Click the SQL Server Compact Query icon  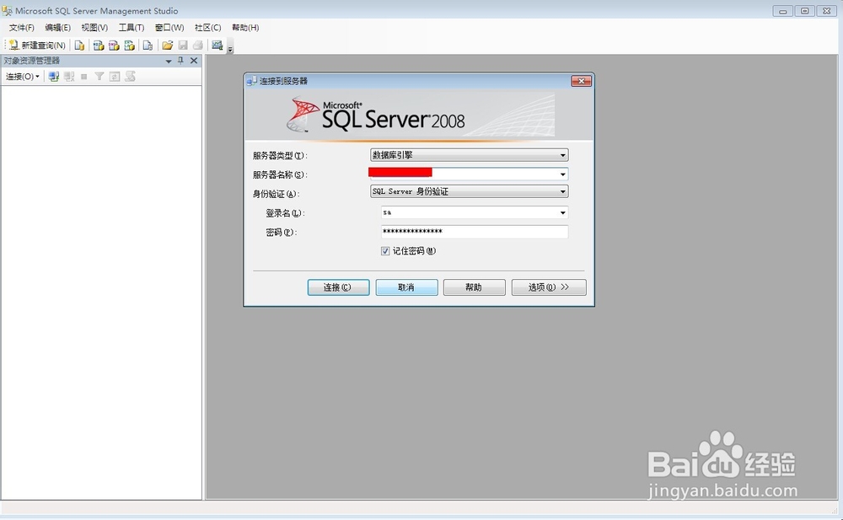[x=148, y=46]
